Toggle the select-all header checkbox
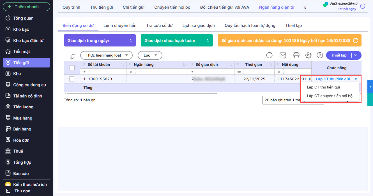Image resolution: width=373 pixels, height=196 pixels. point(72,67)
